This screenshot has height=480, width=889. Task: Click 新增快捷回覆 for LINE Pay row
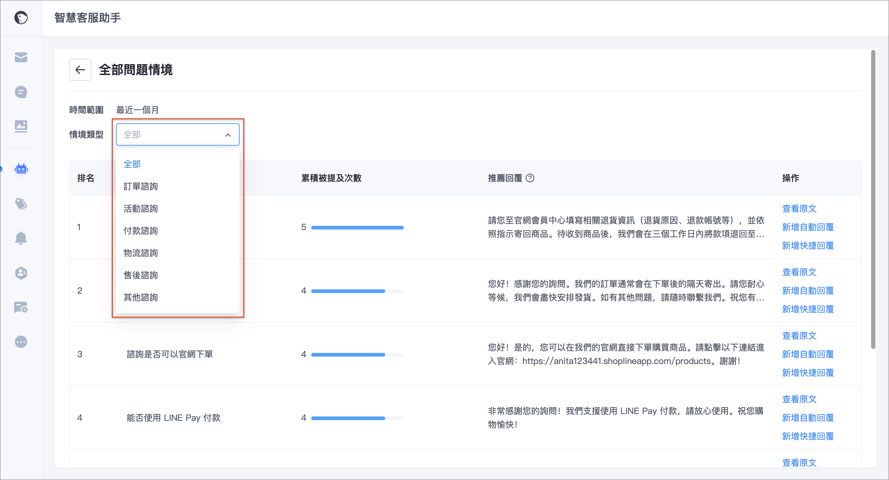point(808,437)
